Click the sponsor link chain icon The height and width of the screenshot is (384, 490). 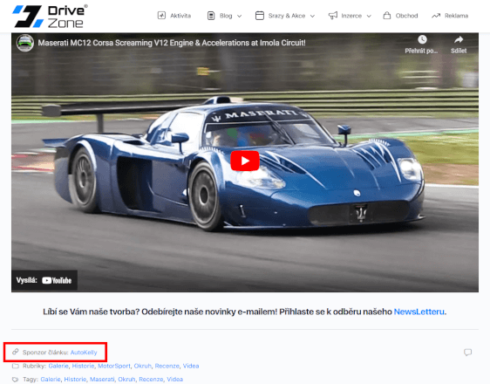[16, 352]
